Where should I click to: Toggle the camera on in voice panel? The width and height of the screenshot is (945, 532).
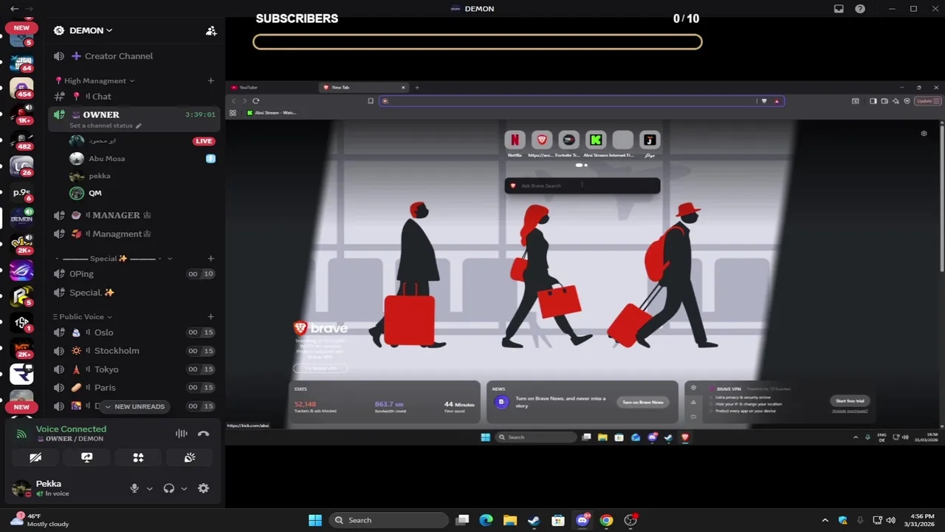pyautogui.click(x=35, y=458)
